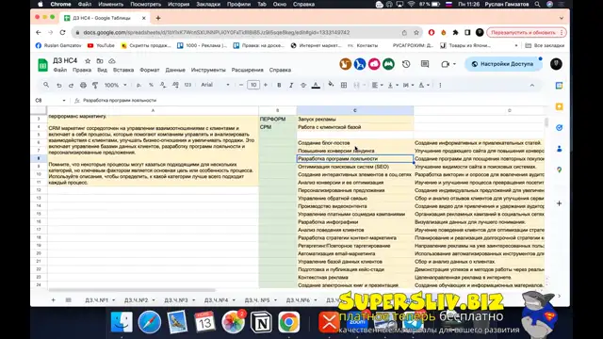Click the undo arrow in toolbar
This screenshot has width=603, height=339.
58,85
